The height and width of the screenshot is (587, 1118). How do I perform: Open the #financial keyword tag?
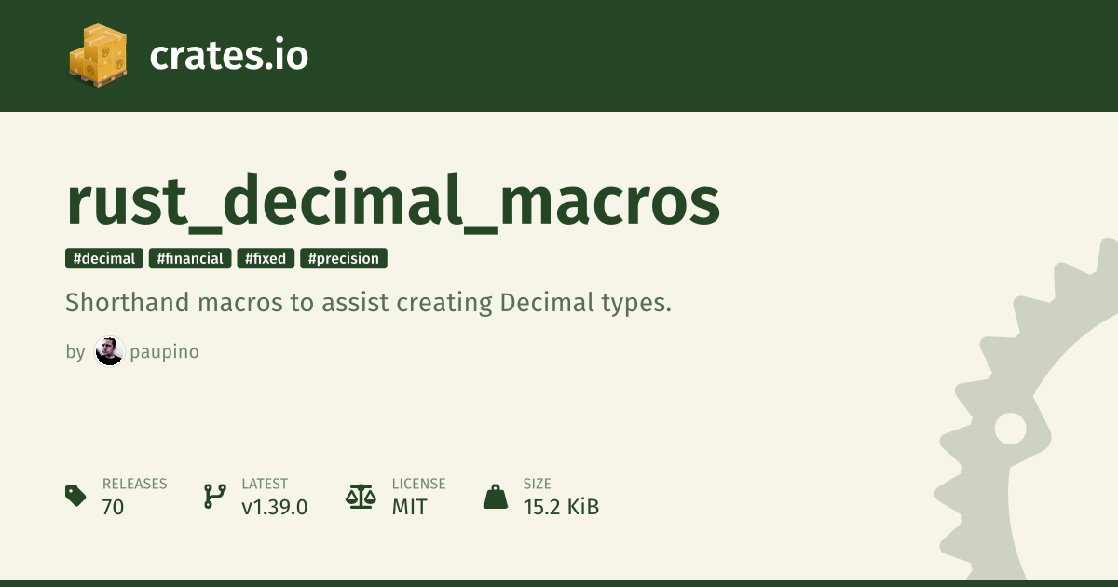coord(190,259)
